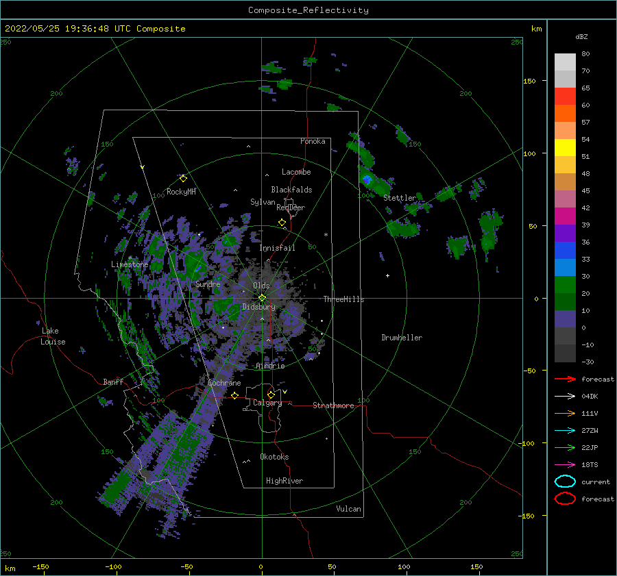Click the Calgary city label
617x576 pixels.
tap(267, 403)
